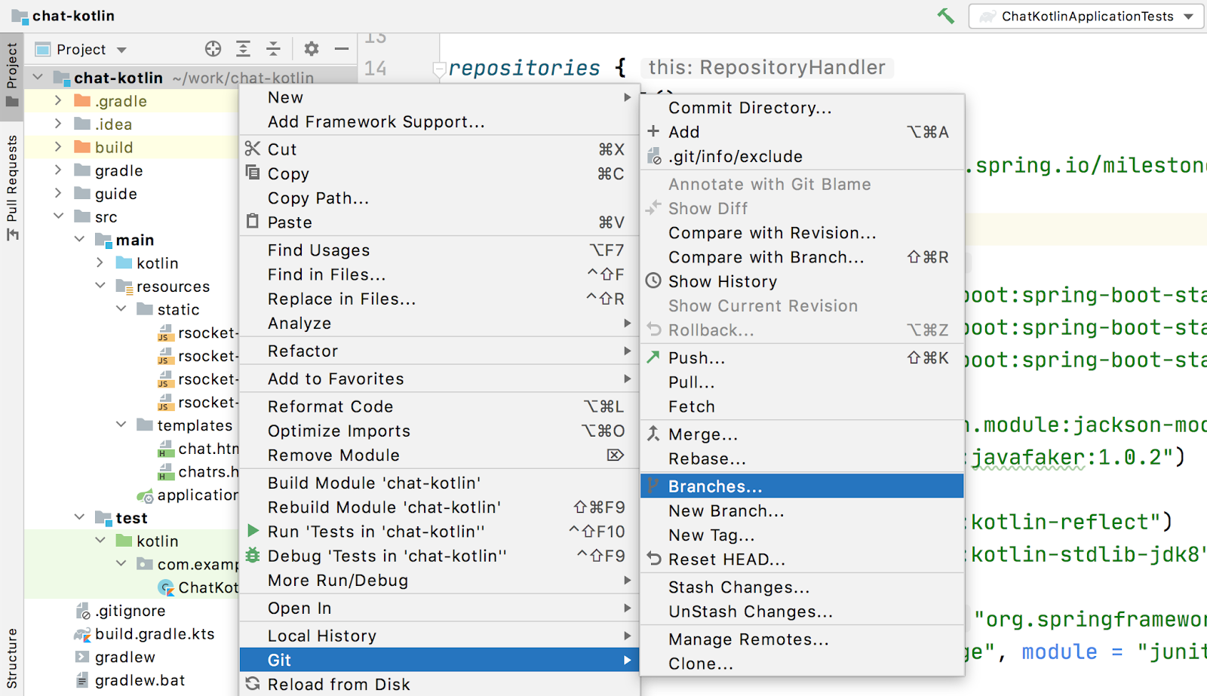Open the Structure tool window tab
This screenshot has height=696, width=1207.
click(x=12, y=658)
